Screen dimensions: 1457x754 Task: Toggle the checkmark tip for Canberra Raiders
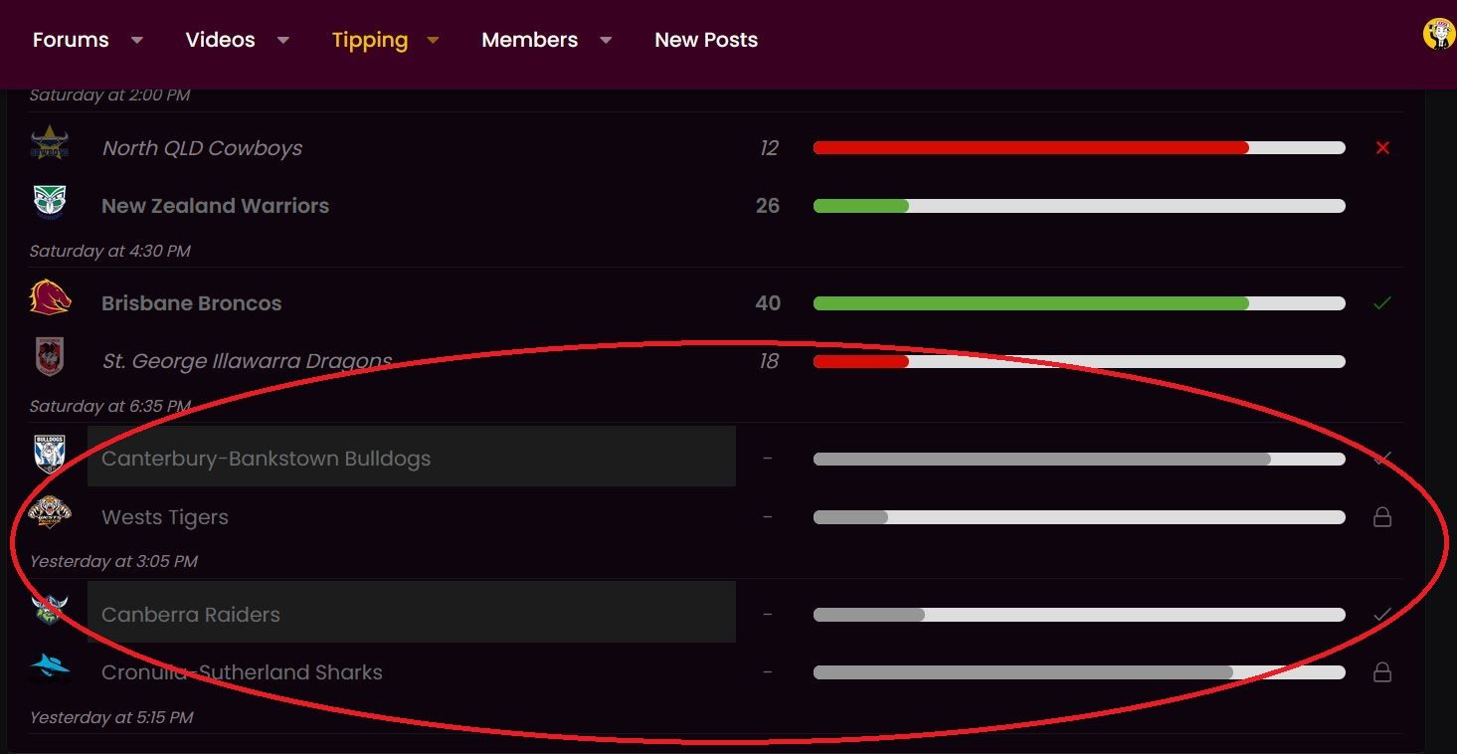1381,615
